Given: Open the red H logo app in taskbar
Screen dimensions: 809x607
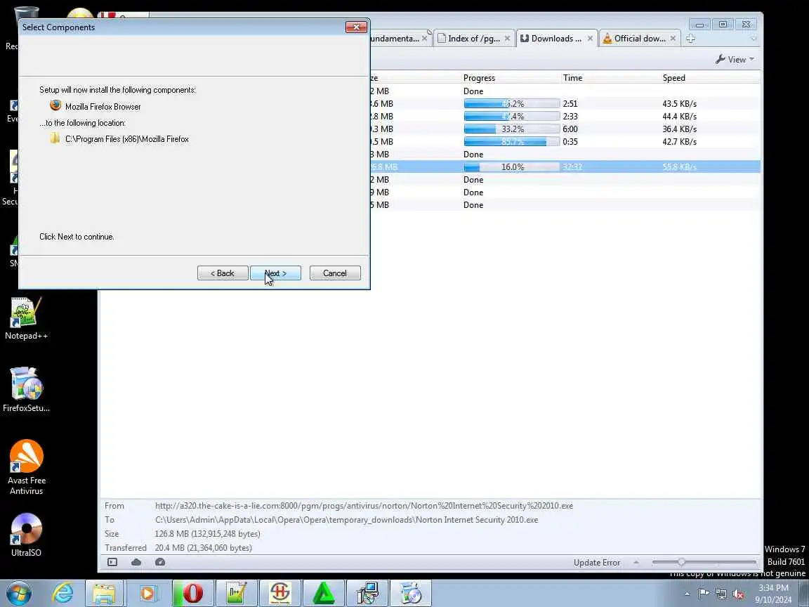Looking at the screenshot, I should (x=280, y=593).
